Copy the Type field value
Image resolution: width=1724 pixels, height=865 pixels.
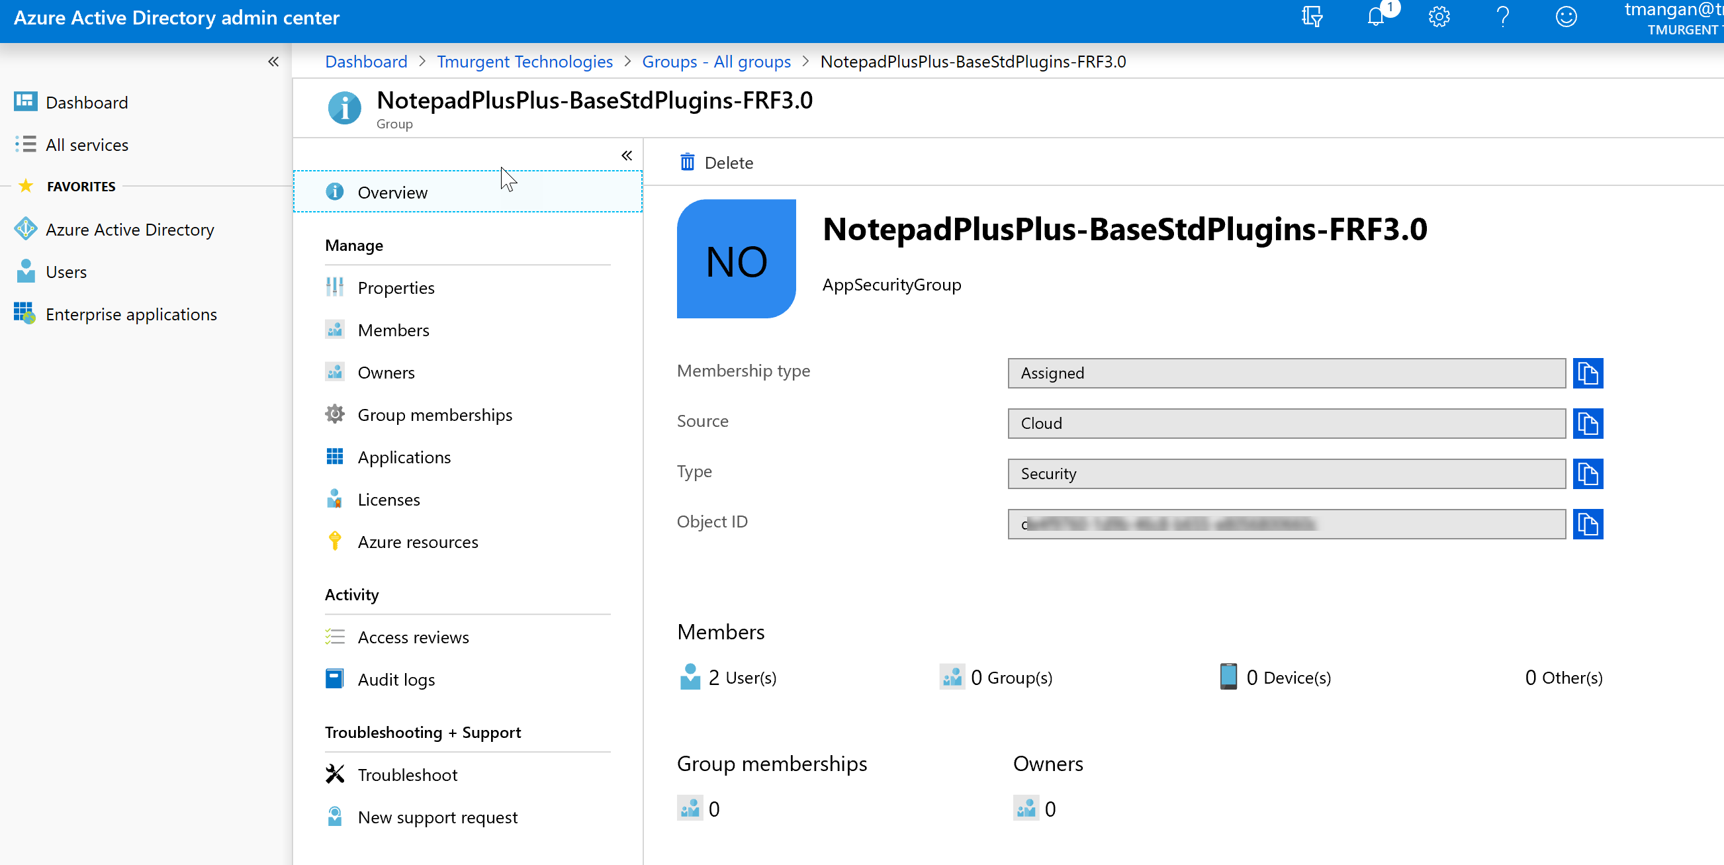point(1588,474)
